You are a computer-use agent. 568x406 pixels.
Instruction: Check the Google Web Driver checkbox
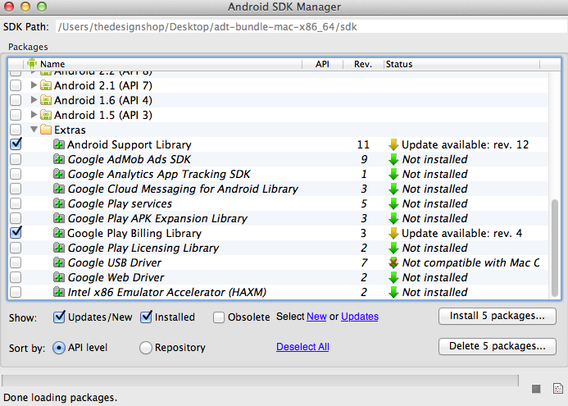coord(16,277)
